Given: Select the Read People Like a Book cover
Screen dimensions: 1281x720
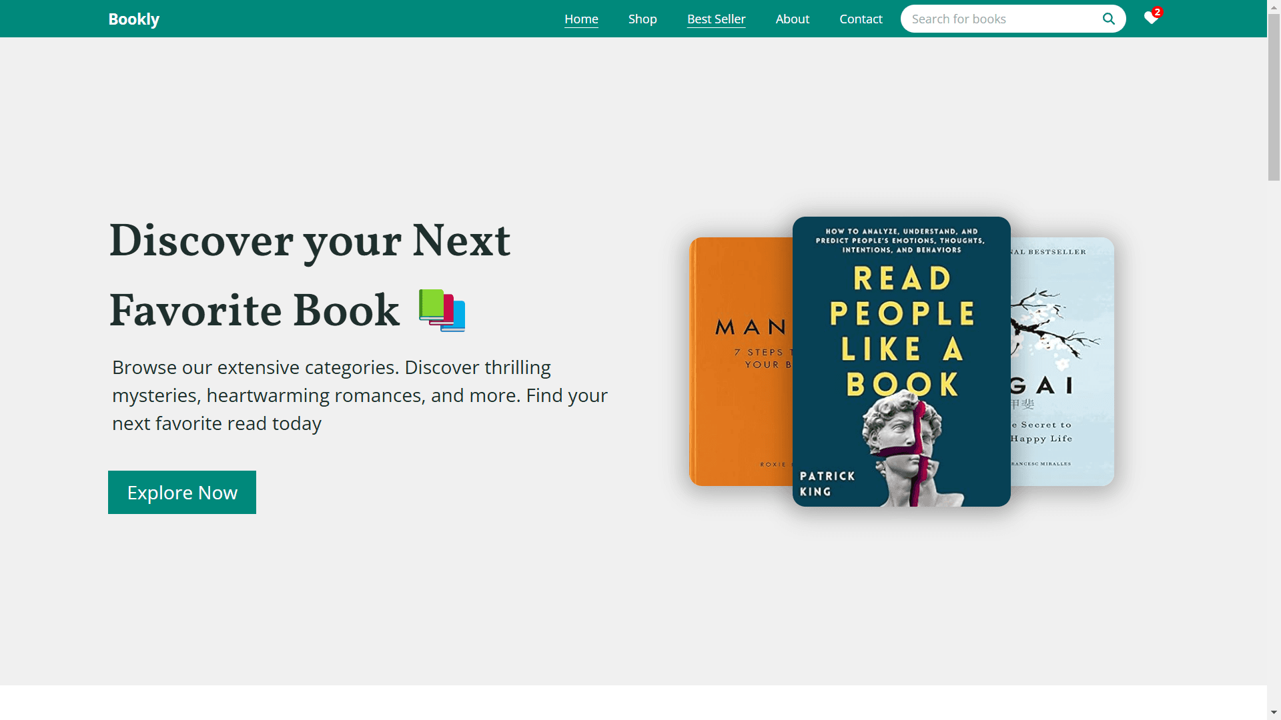Looking at the screenshot, I should pos(901,361).
